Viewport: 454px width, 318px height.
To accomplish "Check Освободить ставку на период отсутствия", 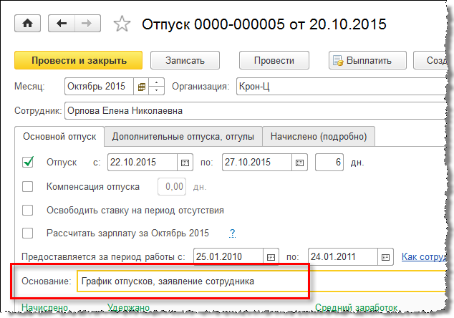I will 28,210.
